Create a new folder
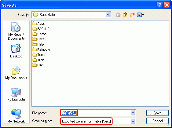This screenshot has height=128, width=172. pyautogui.click(x=132, y=15)
